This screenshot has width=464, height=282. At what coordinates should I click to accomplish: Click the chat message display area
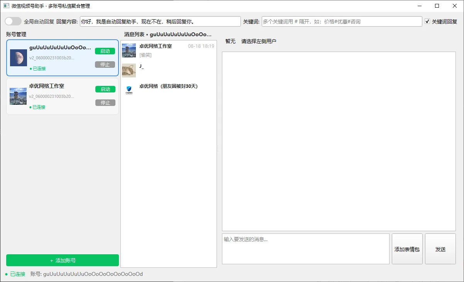point(339,141)
